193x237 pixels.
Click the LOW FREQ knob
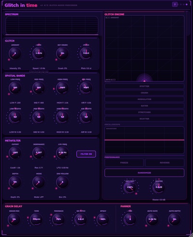coord(15,87)
